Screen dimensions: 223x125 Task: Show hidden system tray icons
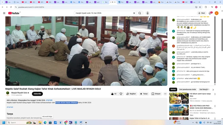(x=193, y=123)
